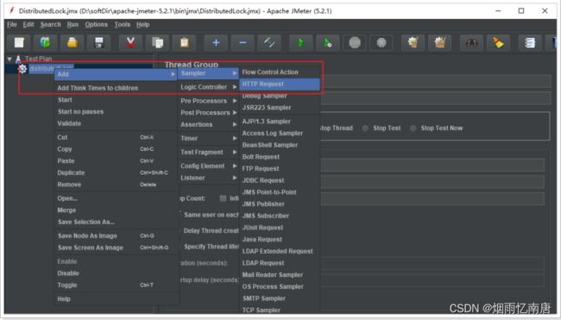Screen dimensions: 561x320
Task: Click the Cut scissors icon
Action: pos(130,43)
